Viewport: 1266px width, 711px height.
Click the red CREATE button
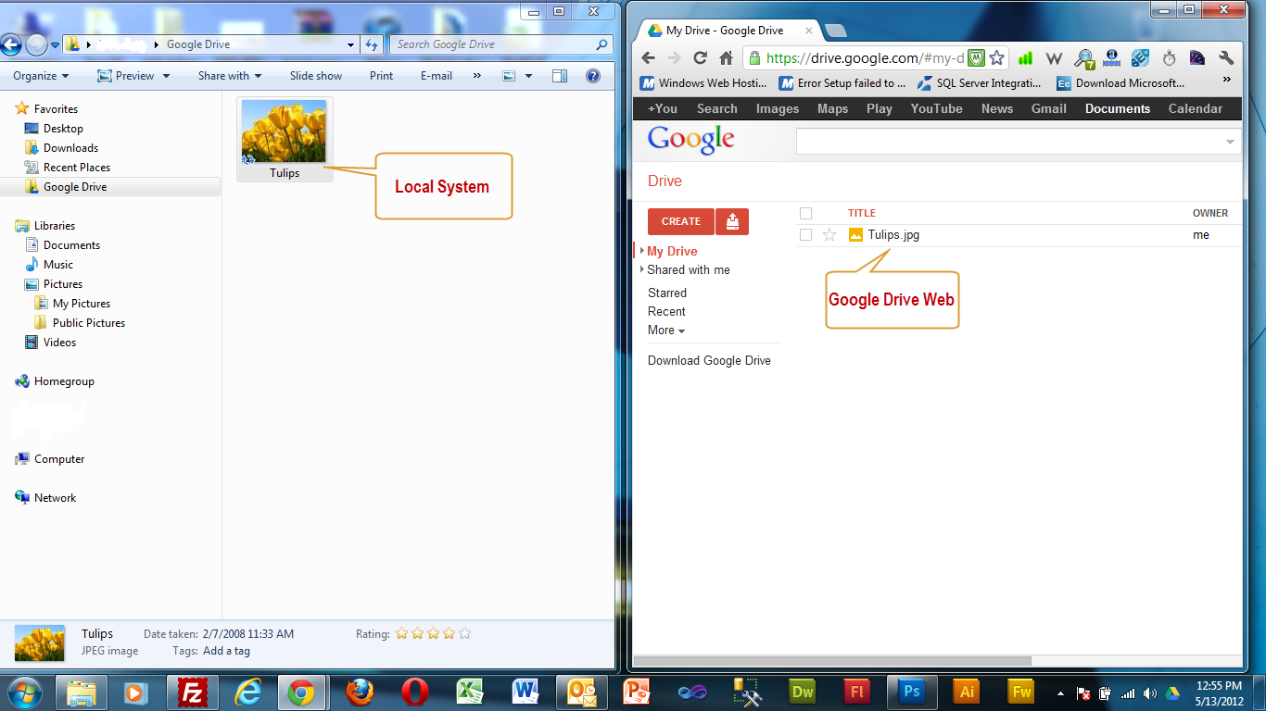[x=681, y=221]
